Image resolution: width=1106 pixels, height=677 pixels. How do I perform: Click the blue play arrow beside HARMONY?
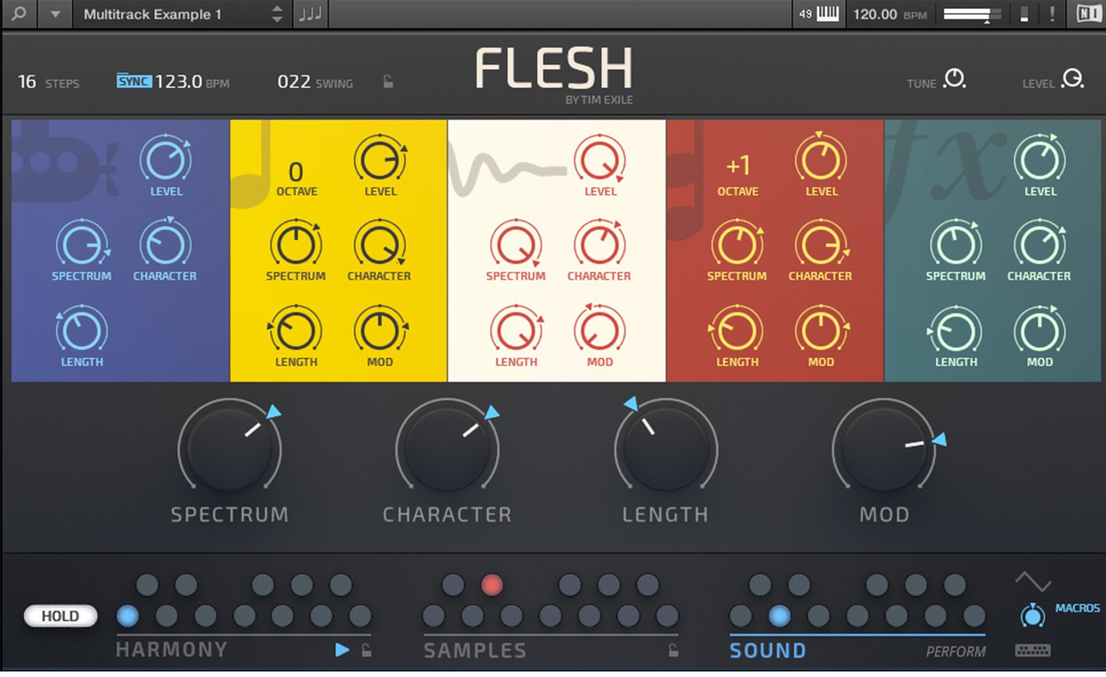pos(342,650)
